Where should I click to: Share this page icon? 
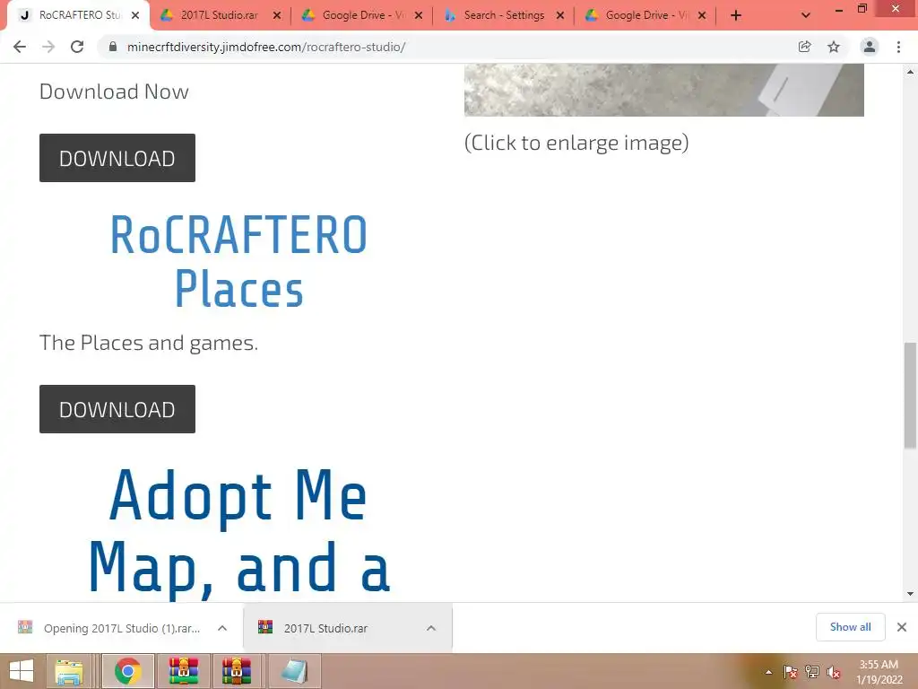pos(804,47)
